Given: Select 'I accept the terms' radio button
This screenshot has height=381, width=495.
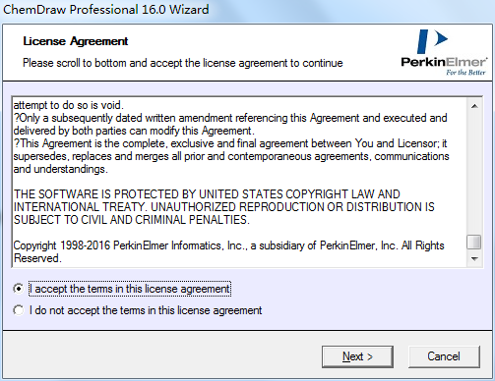Looking at the screenshot, I should tap(19, 289).
